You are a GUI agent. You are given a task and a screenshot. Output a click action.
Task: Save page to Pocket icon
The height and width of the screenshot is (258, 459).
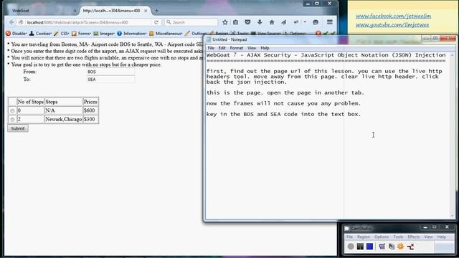[x=247, y=22]
